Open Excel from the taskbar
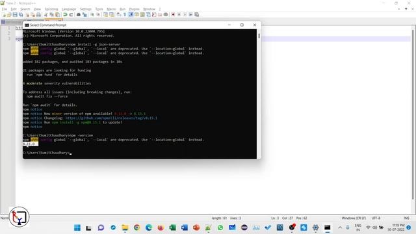The height and width of the screenshot is (234, 416). [x=172, y=227]
